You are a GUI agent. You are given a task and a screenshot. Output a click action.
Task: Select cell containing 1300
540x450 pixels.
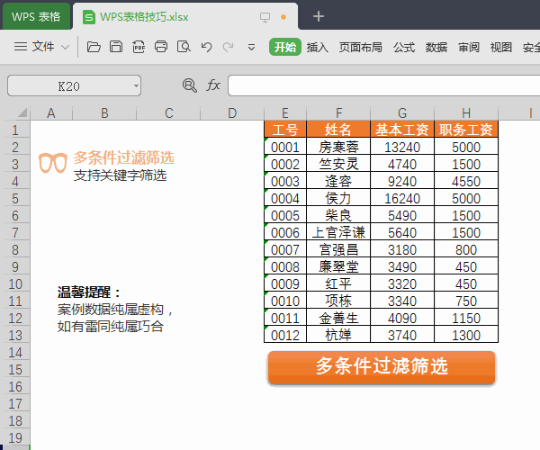pos(466,335)
